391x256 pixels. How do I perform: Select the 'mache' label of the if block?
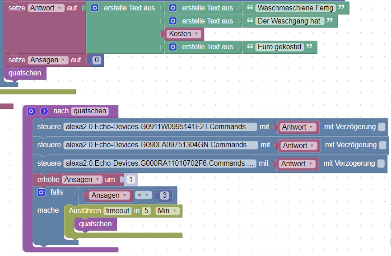48,210
